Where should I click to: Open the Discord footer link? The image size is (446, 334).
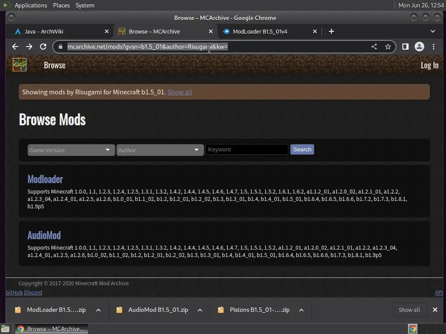[33, 292]
